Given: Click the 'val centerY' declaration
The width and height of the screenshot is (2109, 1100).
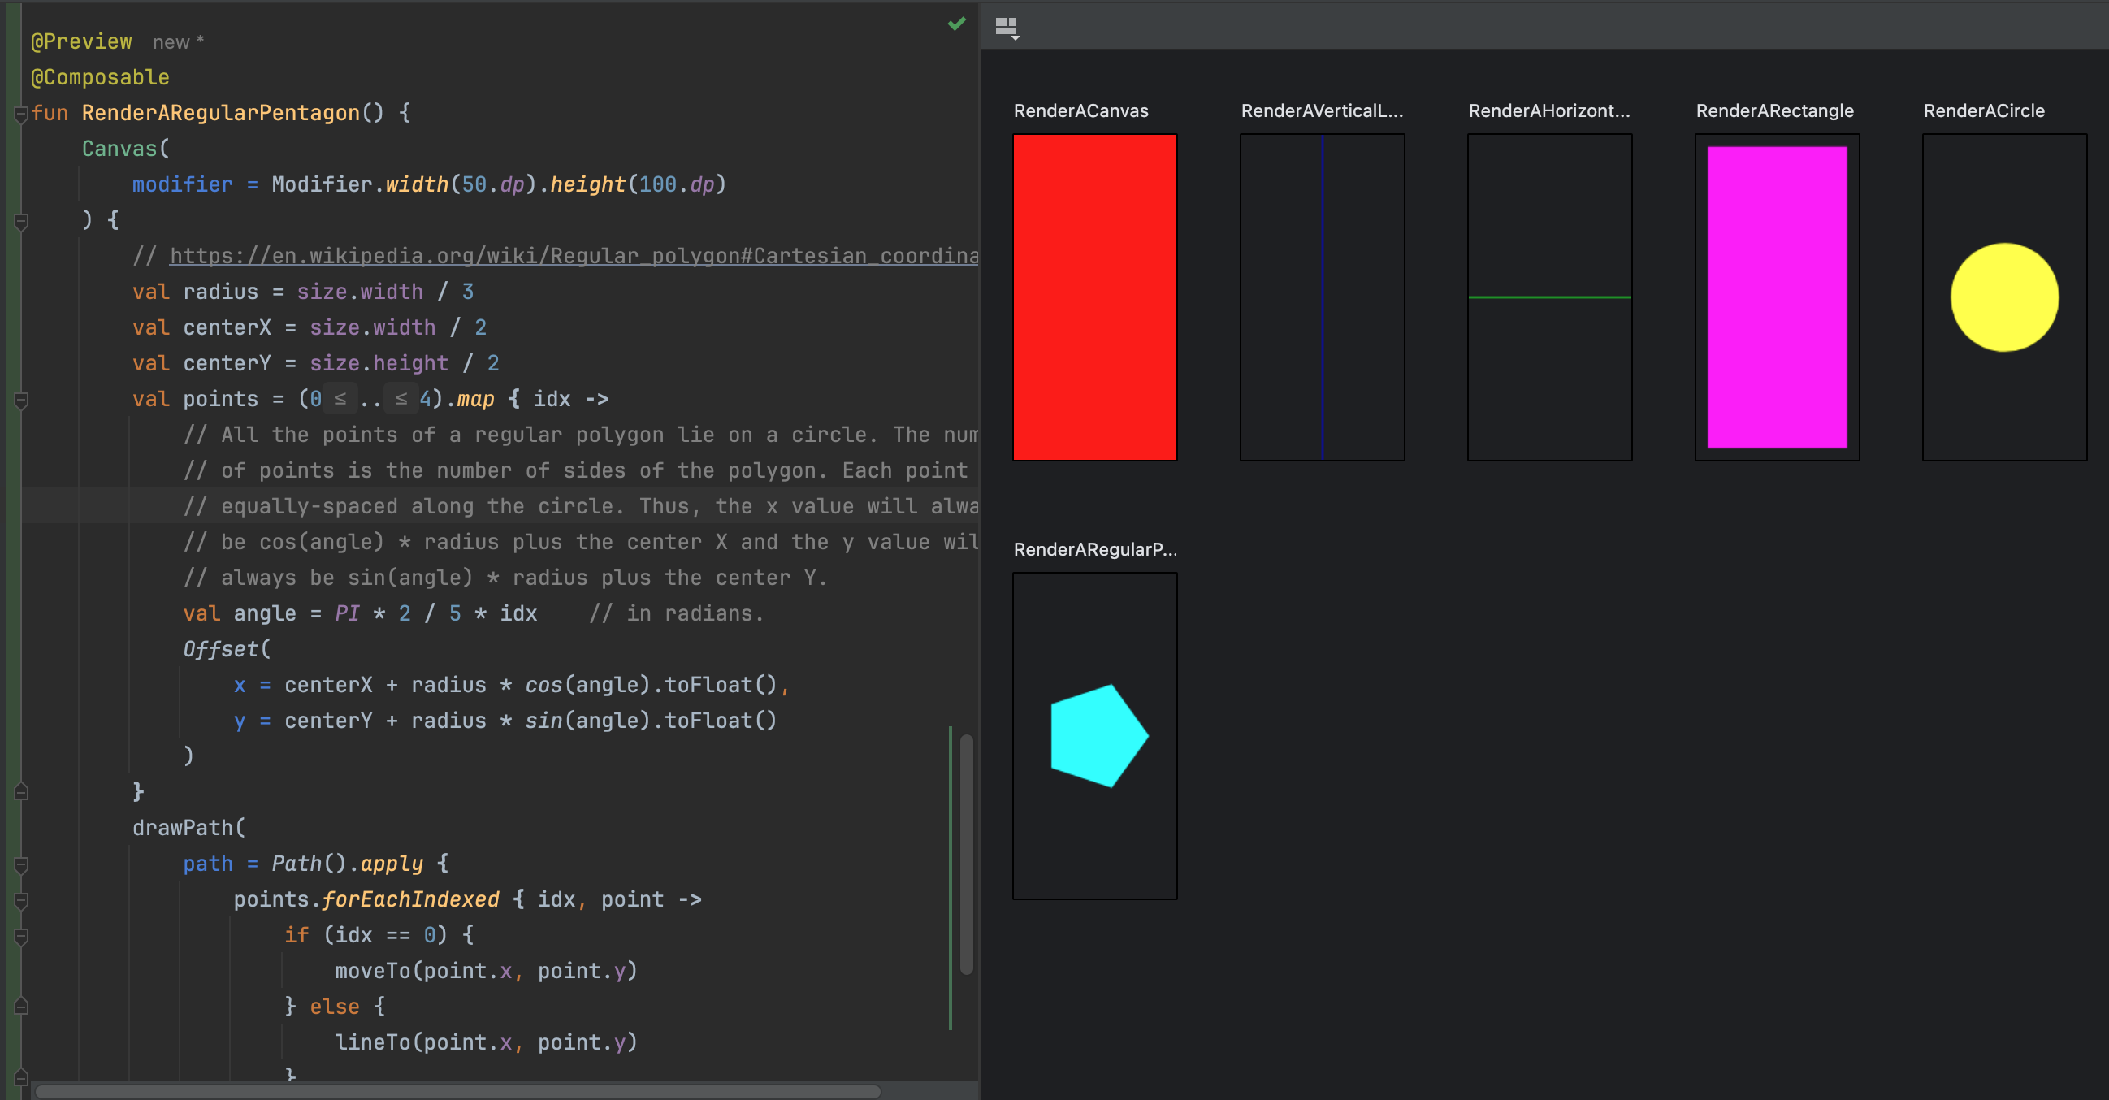Looking at the screenshot, I should click(x=316, y=363).
